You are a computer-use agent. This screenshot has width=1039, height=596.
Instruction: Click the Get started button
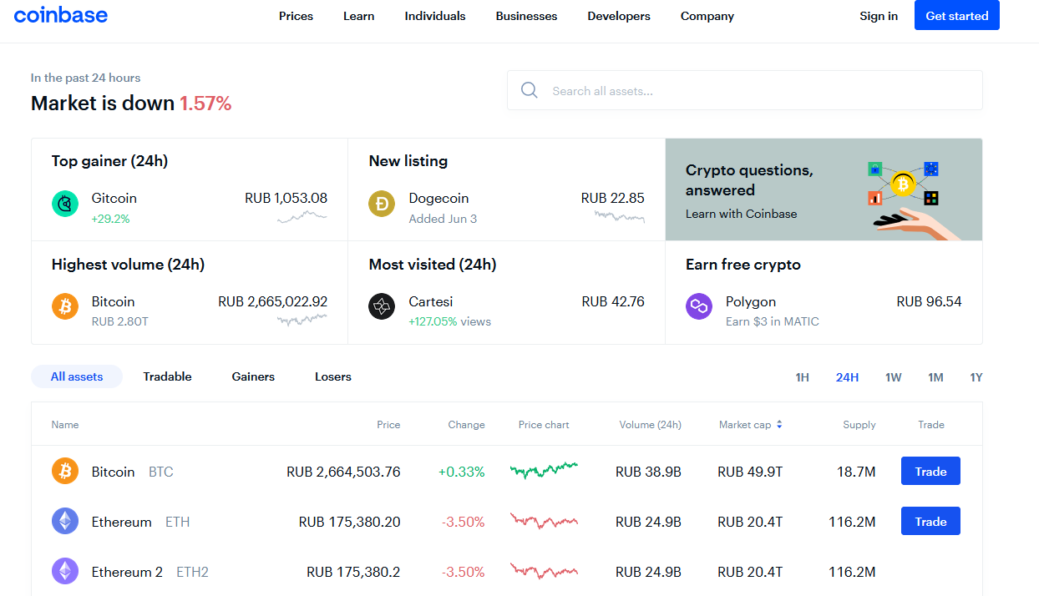957,15
